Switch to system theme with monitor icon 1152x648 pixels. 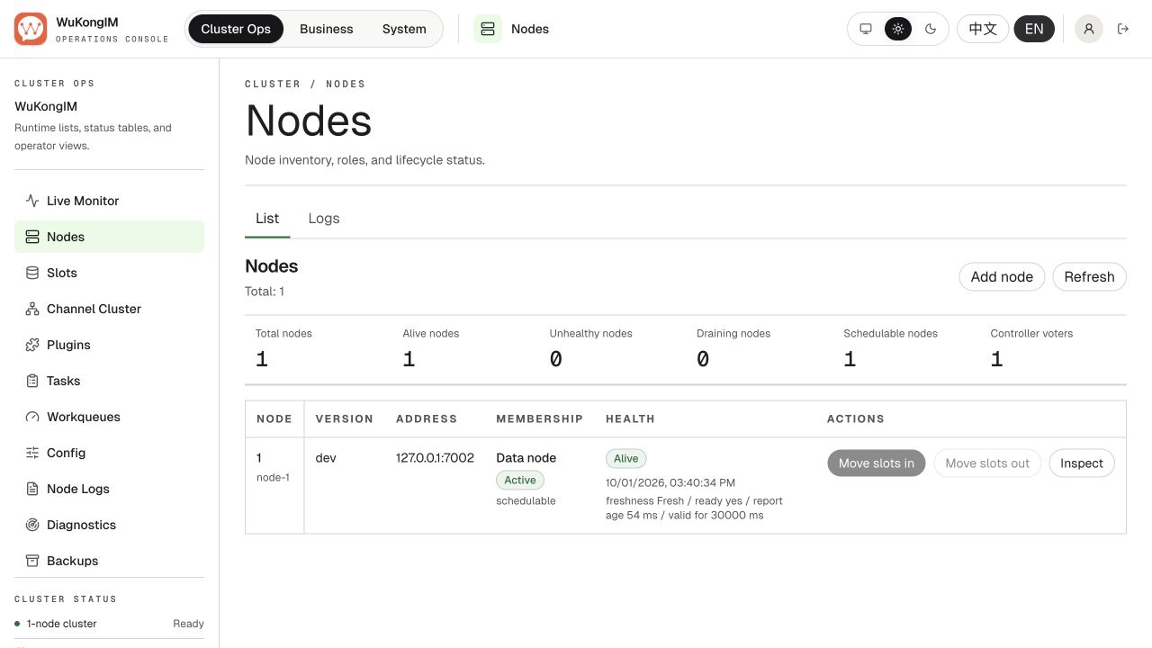click(866, 29)
